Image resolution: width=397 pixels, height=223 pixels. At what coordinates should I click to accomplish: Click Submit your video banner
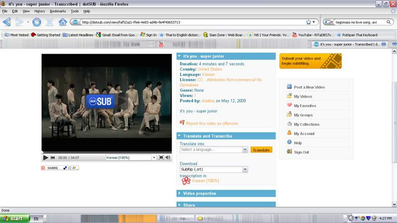pos(311,61)
